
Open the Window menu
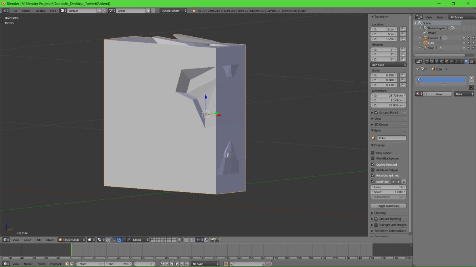[x=40, y=11]
